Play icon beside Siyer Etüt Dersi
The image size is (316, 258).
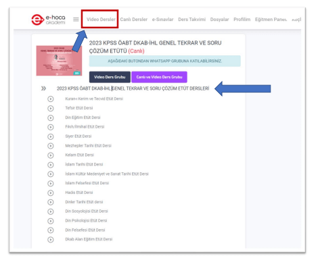pyautogui.click(x=51, y=136)
